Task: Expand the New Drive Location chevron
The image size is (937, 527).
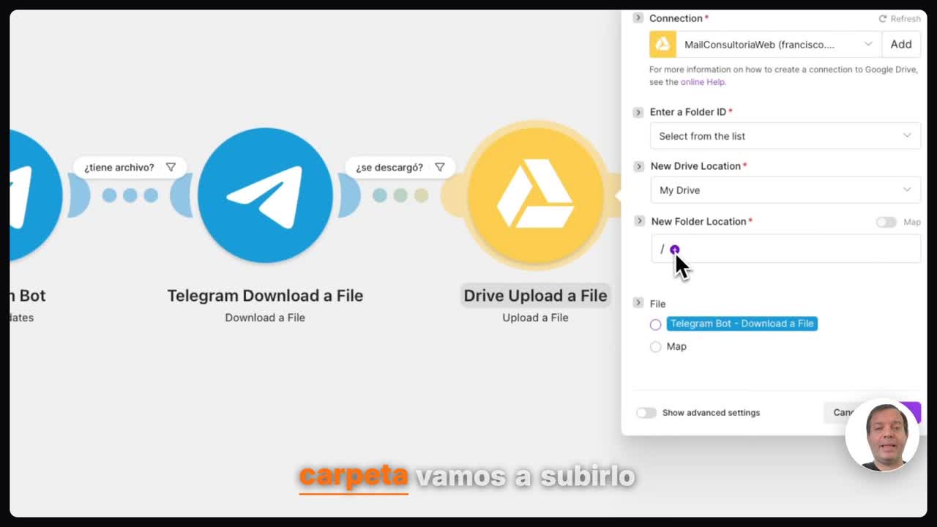Action: tap(639, 166)
